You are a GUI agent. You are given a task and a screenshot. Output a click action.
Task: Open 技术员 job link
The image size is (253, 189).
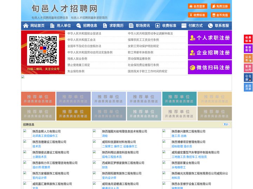(x=37, y=146)
